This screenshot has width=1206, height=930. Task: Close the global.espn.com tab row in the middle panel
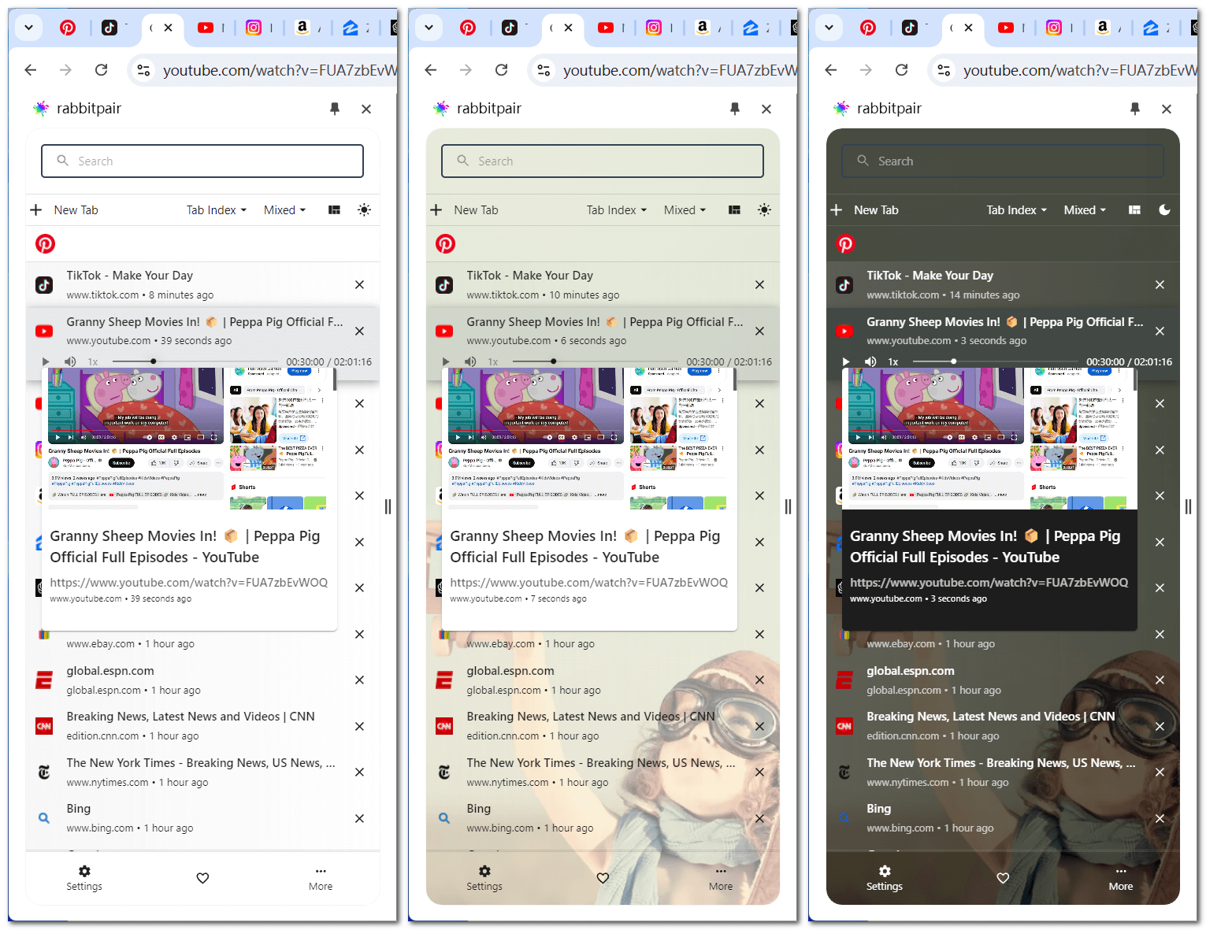coord(759,680)
